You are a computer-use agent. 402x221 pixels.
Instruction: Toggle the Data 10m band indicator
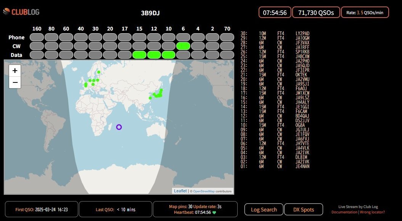tap(169, 55)
